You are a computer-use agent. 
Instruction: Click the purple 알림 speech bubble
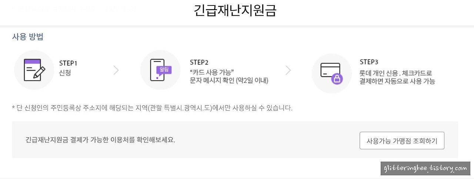[x=164, y=70]
